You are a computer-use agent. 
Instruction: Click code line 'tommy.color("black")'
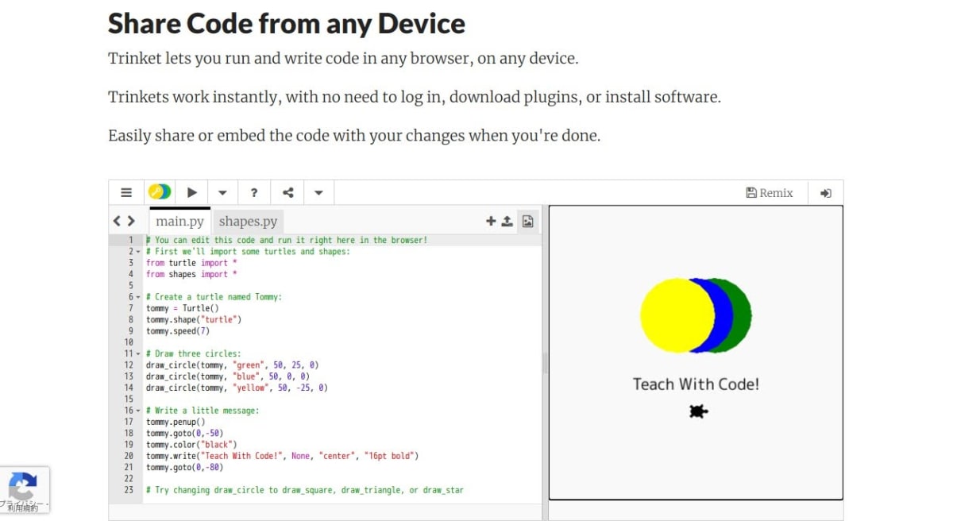coord(191,445)
